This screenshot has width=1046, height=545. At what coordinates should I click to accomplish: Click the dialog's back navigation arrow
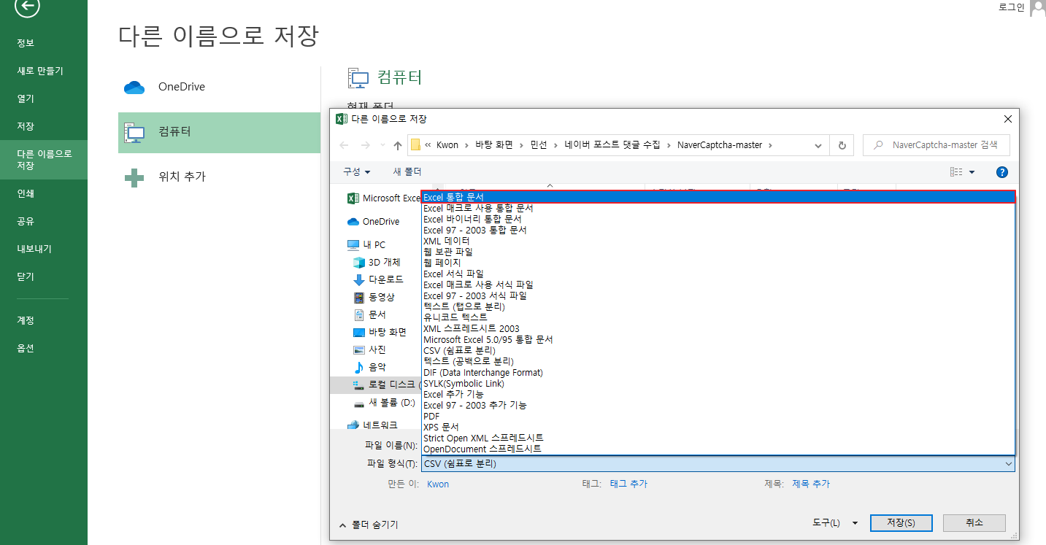click(344, 145)
